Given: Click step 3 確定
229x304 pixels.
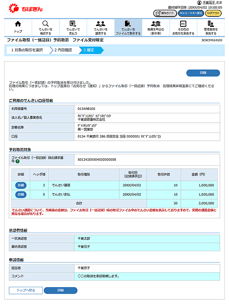Looking at the screenshot, I should pyautogui.click(x=91, y=50).
